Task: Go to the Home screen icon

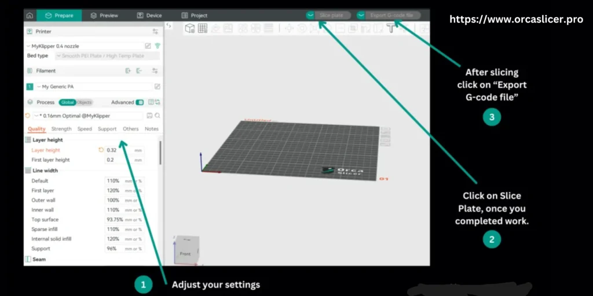Action: (30, 16)
